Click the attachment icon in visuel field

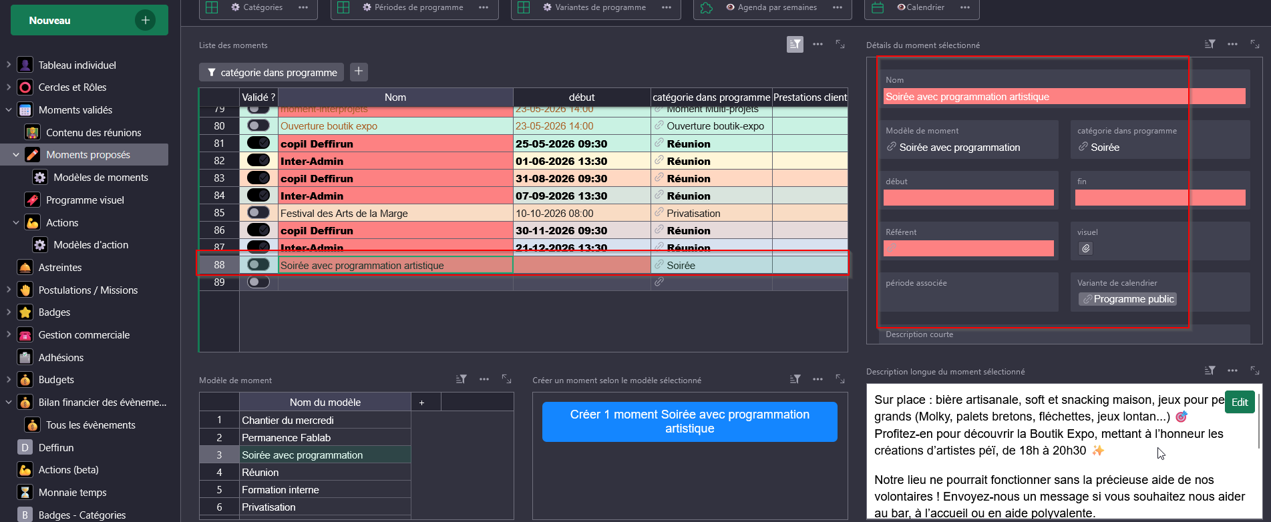1086,248
